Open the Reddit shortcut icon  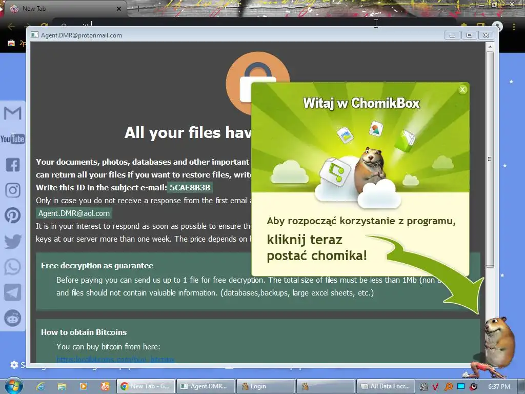(x=13, y=318)
